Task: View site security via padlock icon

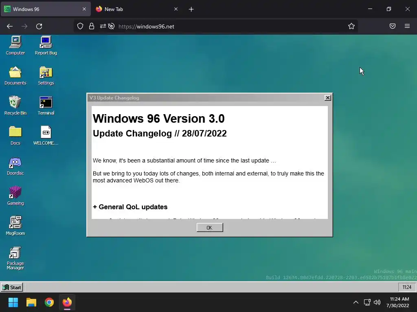Action: click(92, 26)
